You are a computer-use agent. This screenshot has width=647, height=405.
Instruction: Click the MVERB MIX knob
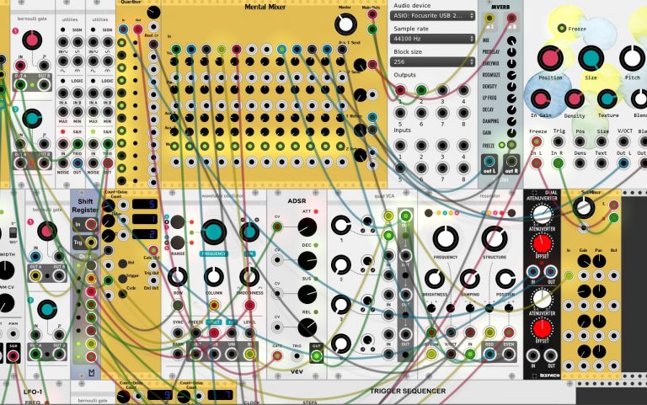pos(511,40)
